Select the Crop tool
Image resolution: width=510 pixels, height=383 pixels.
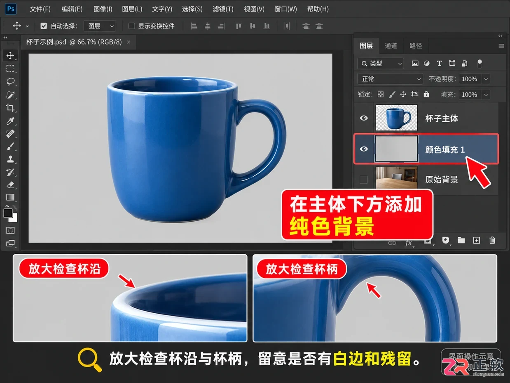(x=10, y=108)
